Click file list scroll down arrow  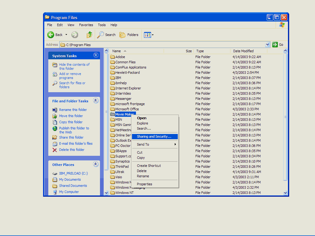(285, 193)
